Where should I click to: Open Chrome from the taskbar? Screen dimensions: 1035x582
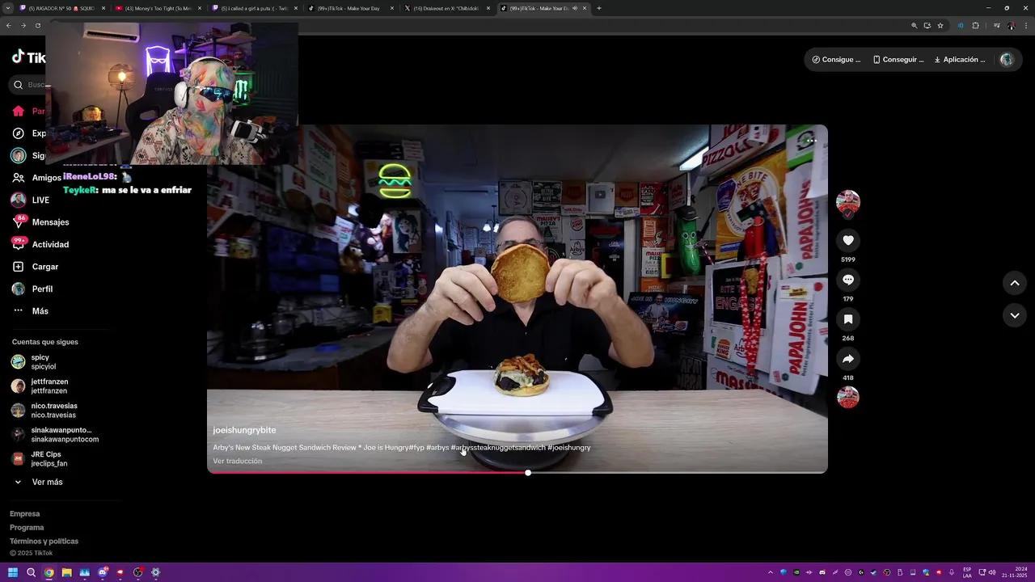[49, 572]
